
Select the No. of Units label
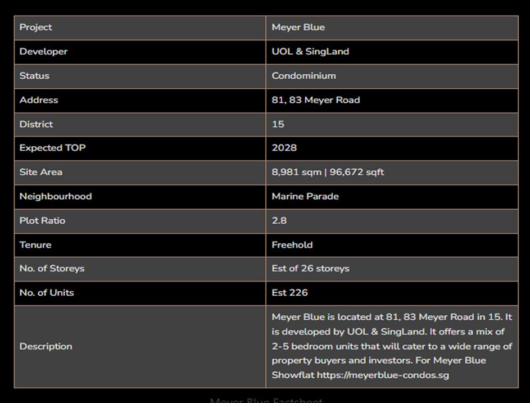(47, 293)
